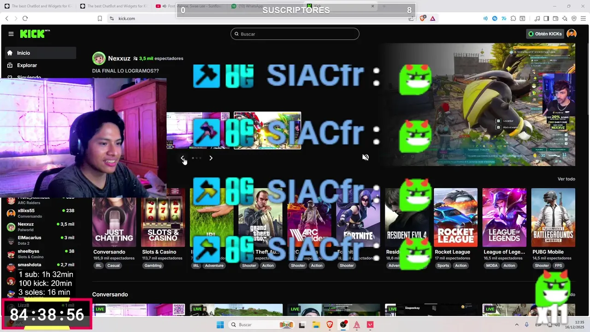The height and width of the screenshot is (332, 590).
Task: Open the Kick hamburger menu
Action: [x=11, y=34]
